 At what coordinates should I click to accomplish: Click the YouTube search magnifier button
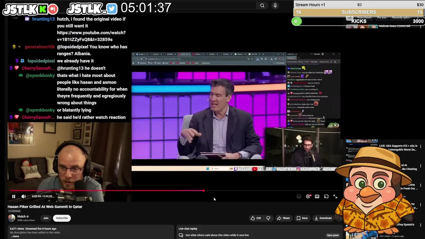click(262, 5)
